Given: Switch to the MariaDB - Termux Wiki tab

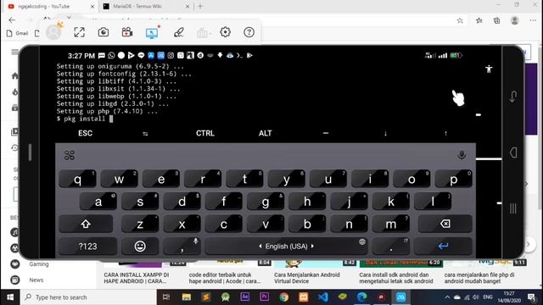Looking at the screenshot, I should coord(145,6).
